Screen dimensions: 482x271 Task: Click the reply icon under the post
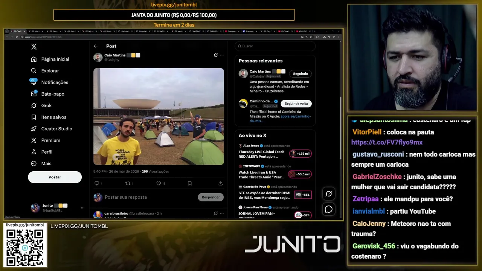pos(98,183)
